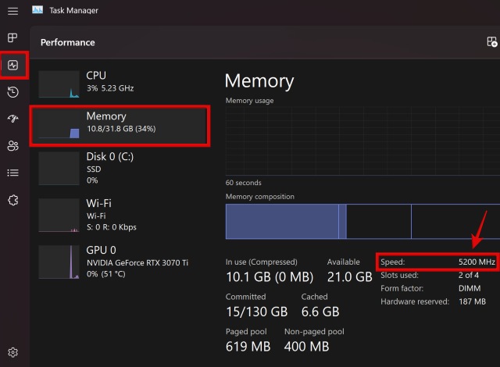Click the 'S: 0 R: 0 Kbps' Wi-Fi text
Viewport: 500px width, 367px height.
click(112, 227)
